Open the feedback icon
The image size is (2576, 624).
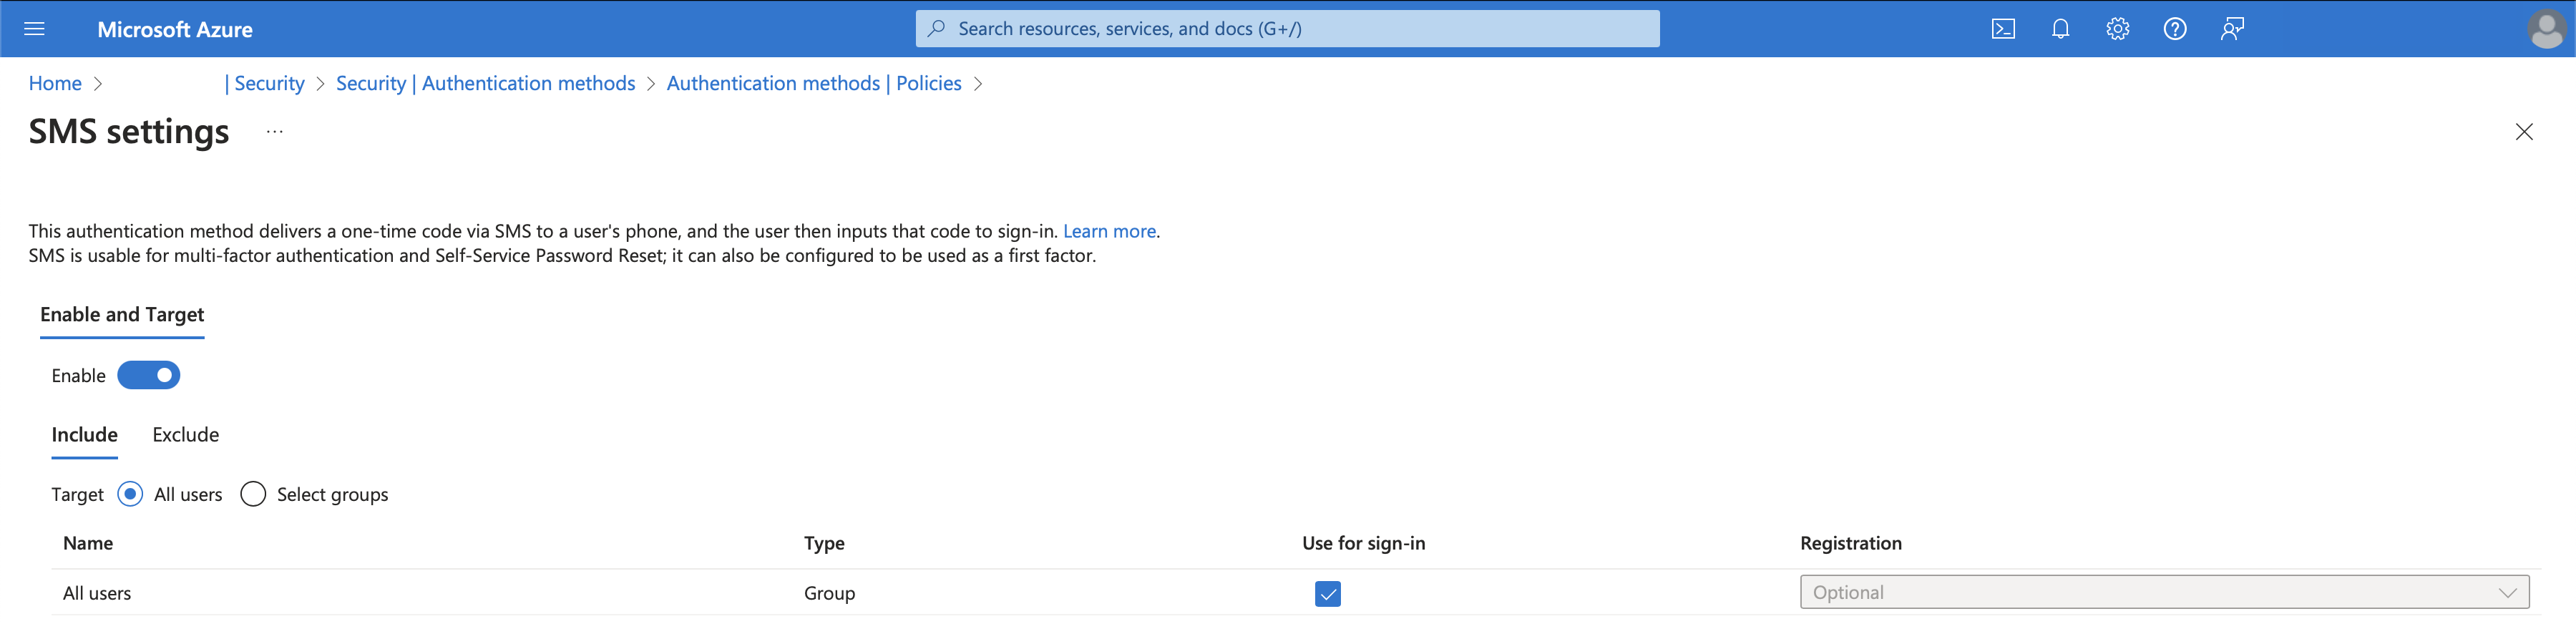2232,29
